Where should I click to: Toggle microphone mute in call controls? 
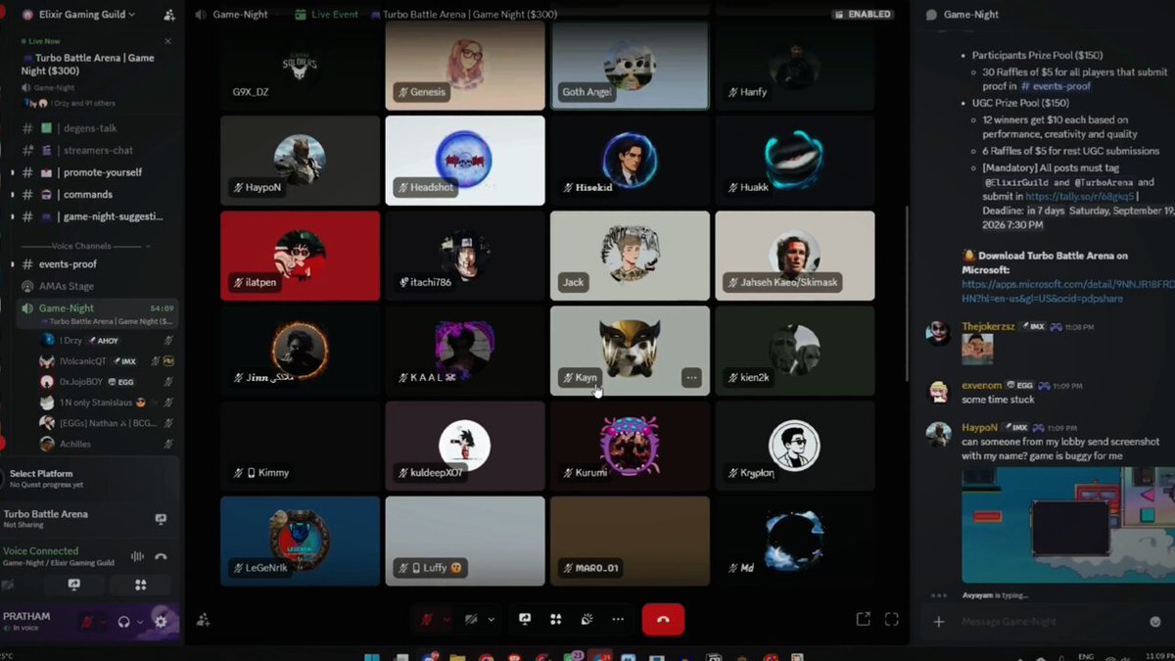click(426, 619)
